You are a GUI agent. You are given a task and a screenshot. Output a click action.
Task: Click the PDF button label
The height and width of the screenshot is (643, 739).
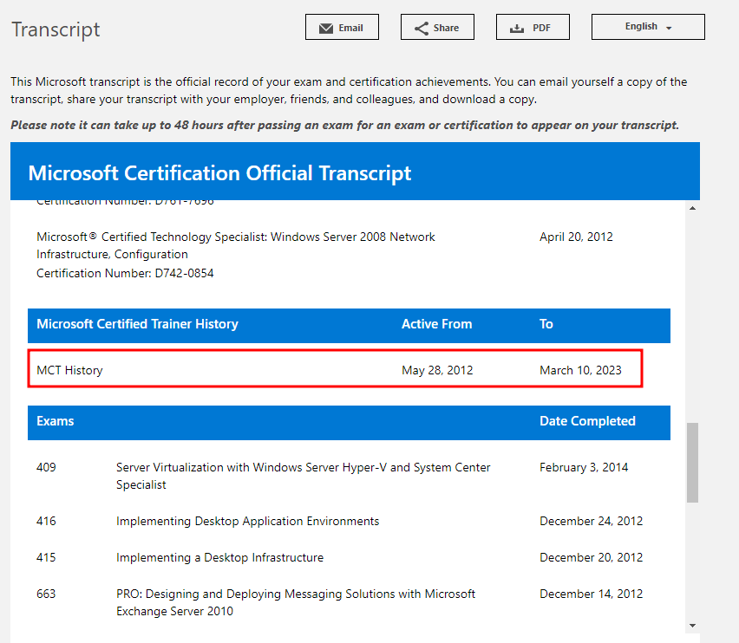tap(541, 28)
